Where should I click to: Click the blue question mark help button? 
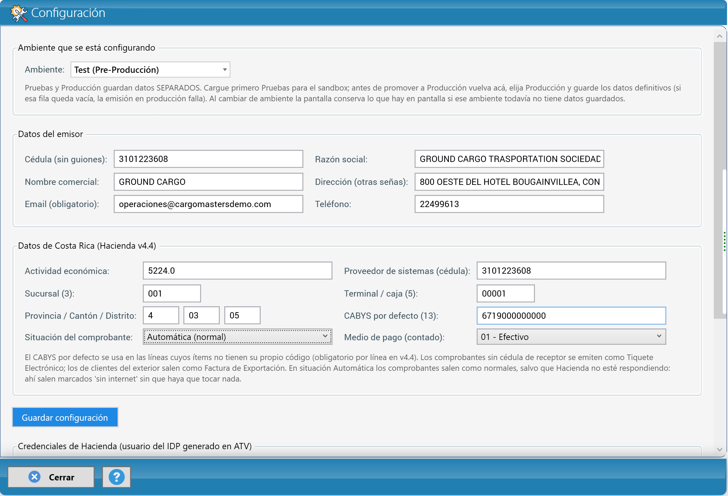116,477
